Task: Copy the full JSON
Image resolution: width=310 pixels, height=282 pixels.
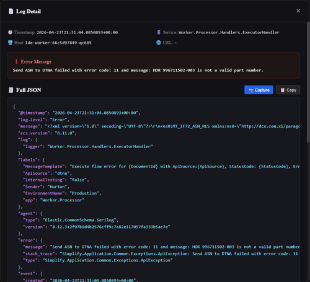Action: (x=288, y=90)
